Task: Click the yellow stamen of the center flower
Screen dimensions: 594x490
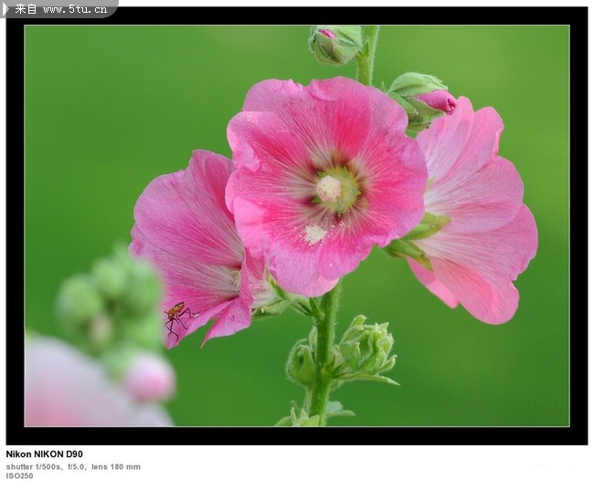Action: pyautogui.click(x=330, y=189)
